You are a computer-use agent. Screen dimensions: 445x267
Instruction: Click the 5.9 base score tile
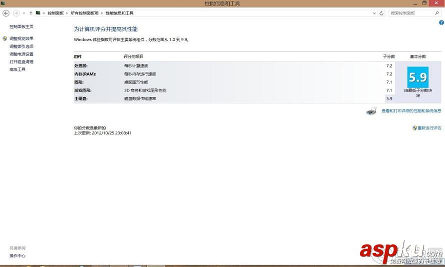coord(418,77)
